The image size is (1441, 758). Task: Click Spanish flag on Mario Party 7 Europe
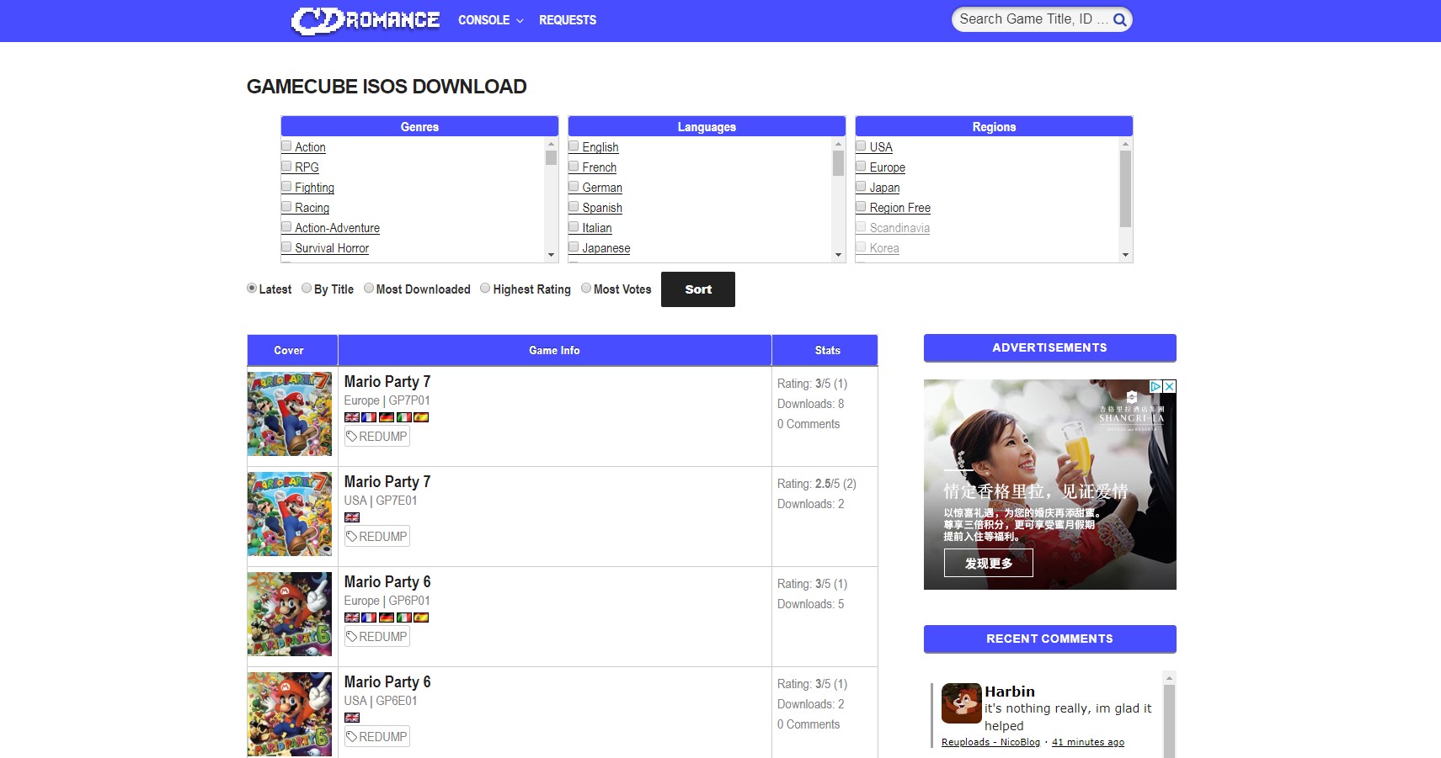tap(421, 417)
